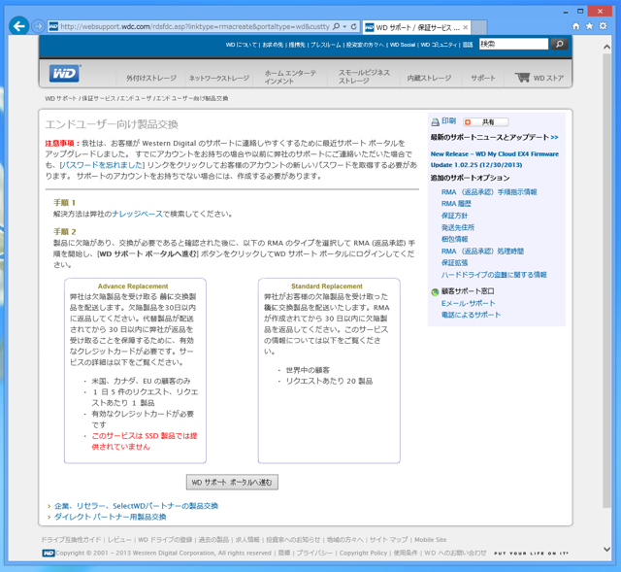Open the WD コミュニティ link
The height and width of the screenshot is (572, 621).
tap(439, 45)
